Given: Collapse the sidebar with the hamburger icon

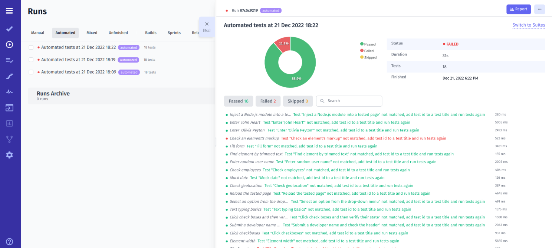Looking at the screenshot, I should tap(9, 10).
